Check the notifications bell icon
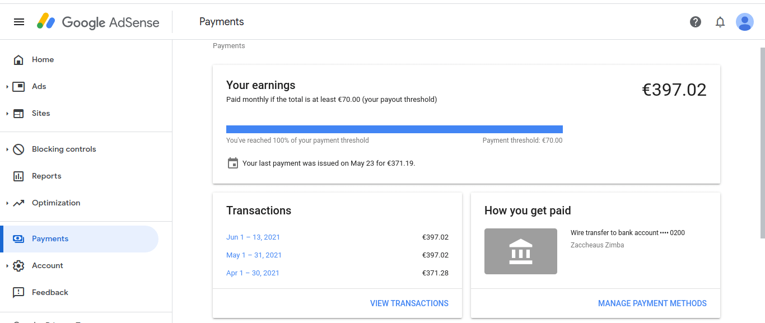This screenshot has height=323, width=765. [x=720, y=22]
